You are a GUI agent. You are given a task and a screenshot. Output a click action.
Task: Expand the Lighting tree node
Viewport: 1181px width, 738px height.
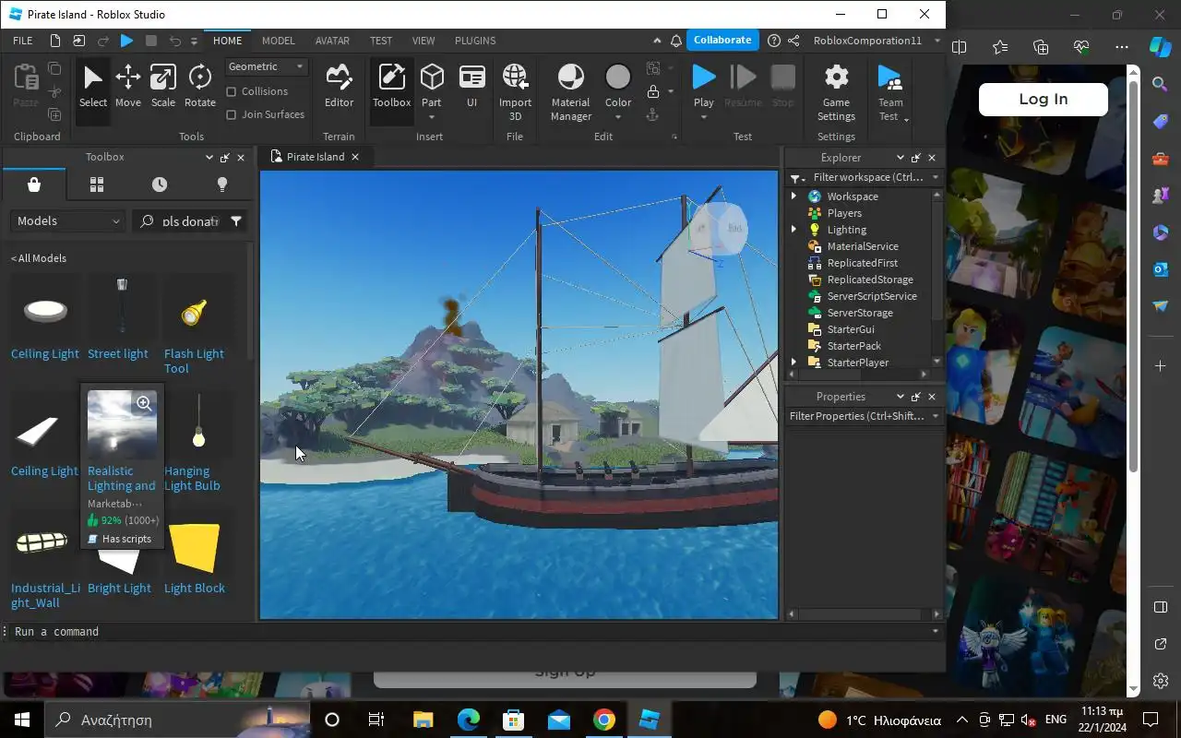click(793, 230)
